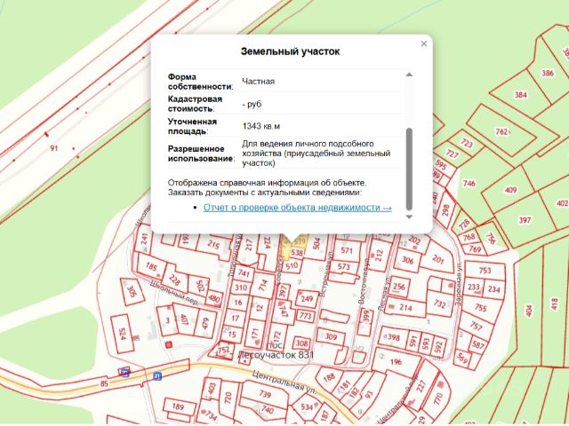Viewport: 569px width, 426px height.
Task: Select parcel 571 on the map
Action: [347, 250]
